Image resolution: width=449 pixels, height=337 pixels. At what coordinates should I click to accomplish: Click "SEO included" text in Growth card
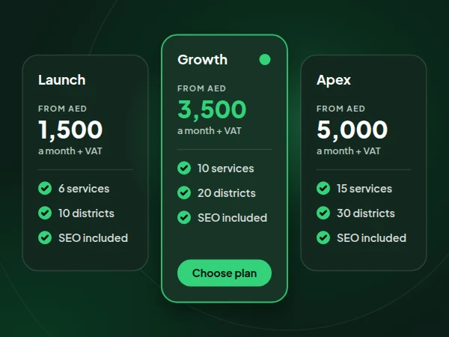pos(232,218)
